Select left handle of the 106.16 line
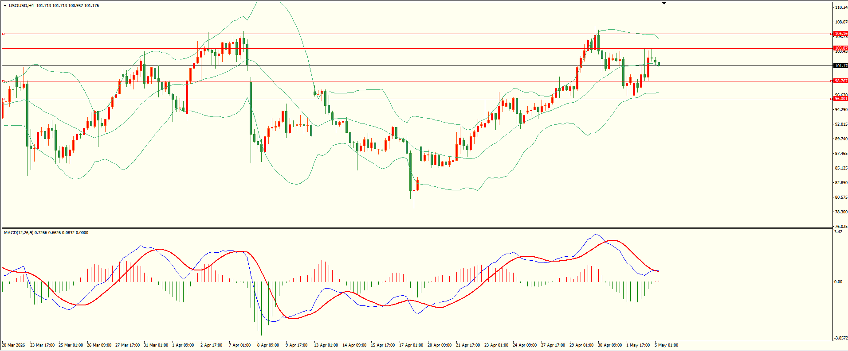The width and height of the screenshot is (848, 351). coord(3,34)
